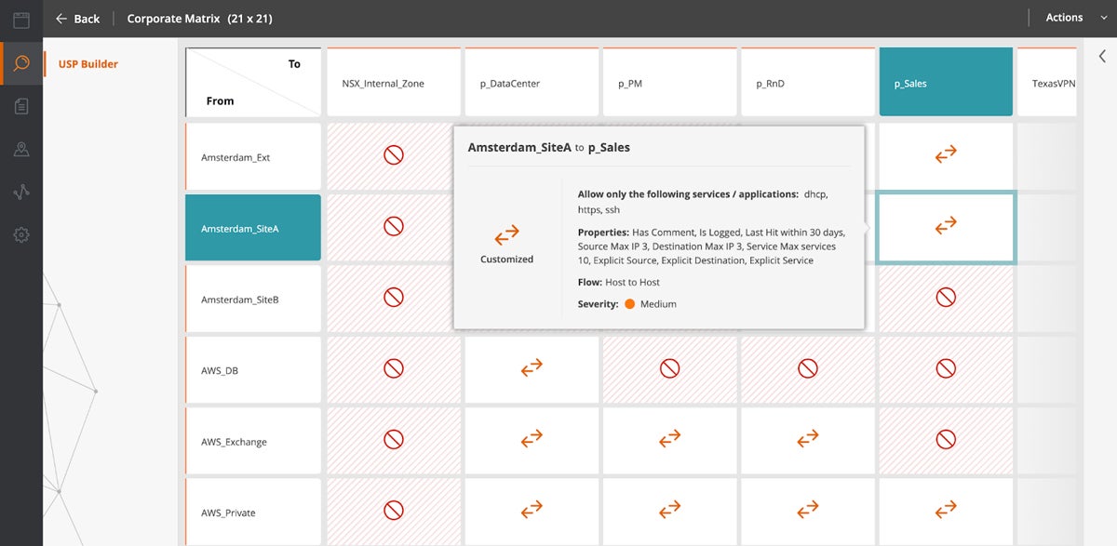Screen dimensions: 1117x546
Task: Select USP Builder in the left navigation
Action: click(89, 63)
